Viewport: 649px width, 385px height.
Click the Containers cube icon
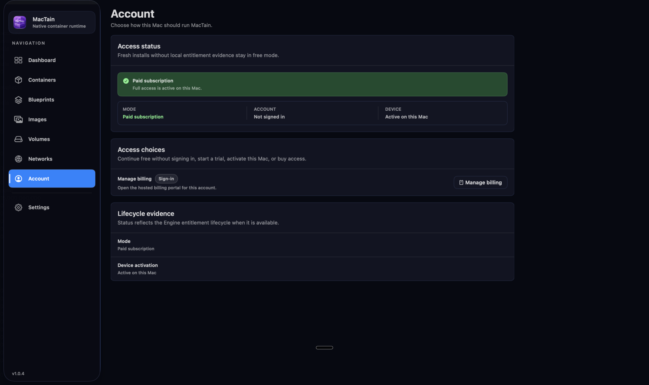tap(18, 80)
